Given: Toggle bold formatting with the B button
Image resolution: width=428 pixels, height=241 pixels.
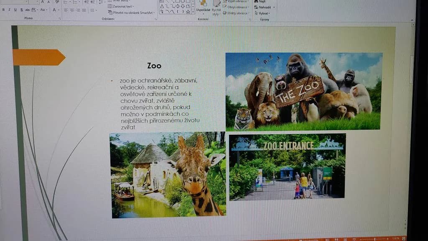Looking at the screenshot, I should [x=3, y=10].
